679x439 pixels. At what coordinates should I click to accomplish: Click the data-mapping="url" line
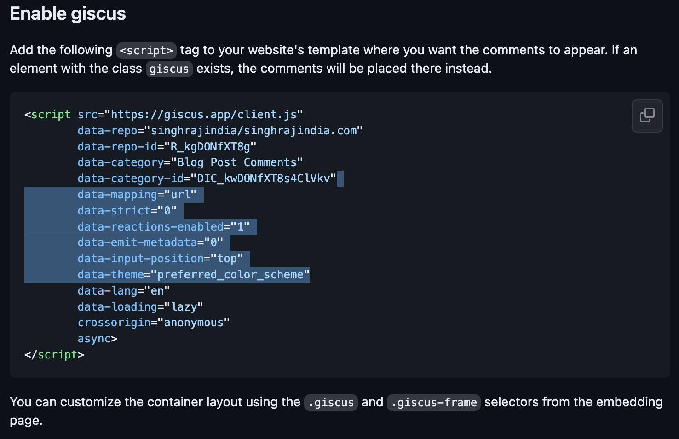(x=137, y=195)
